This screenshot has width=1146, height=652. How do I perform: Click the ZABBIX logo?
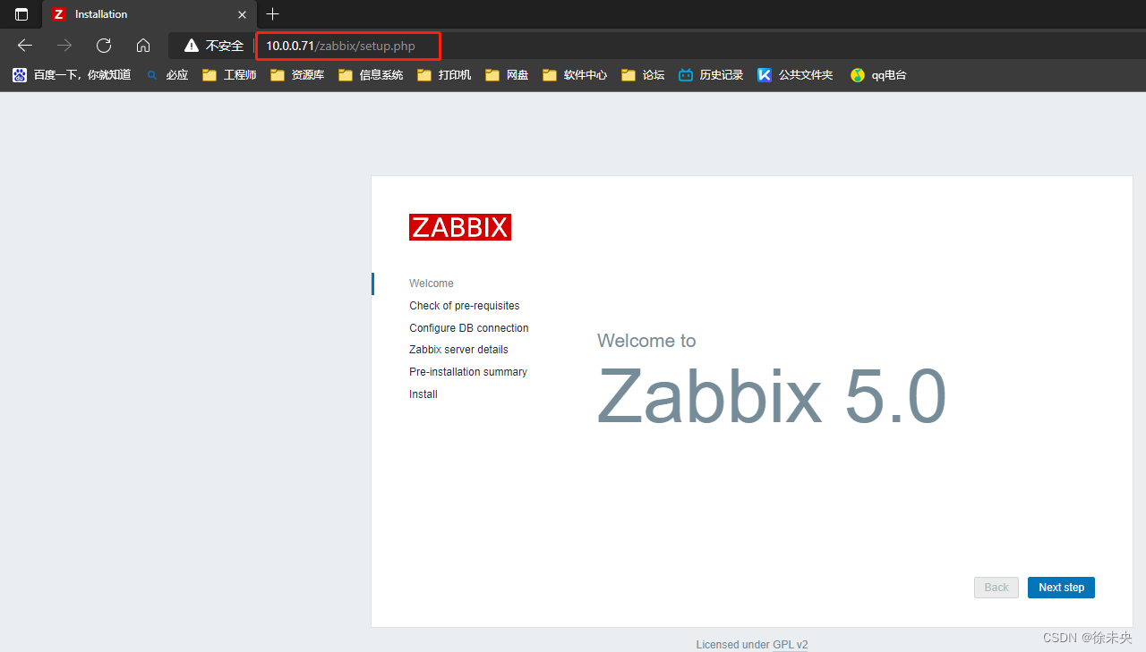(x=459, y=227)
